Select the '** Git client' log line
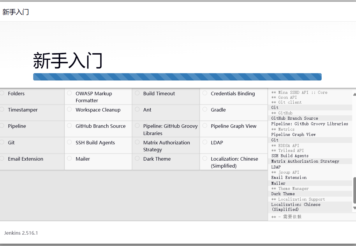The height and width of the screenshot is (246, 356). [286, 102]
